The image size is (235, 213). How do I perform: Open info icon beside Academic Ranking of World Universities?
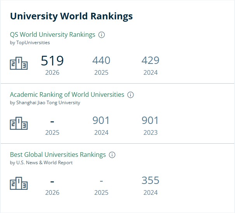130,95
